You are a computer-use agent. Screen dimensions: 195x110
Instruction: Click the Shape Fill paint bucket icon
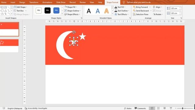pos(66,7)
